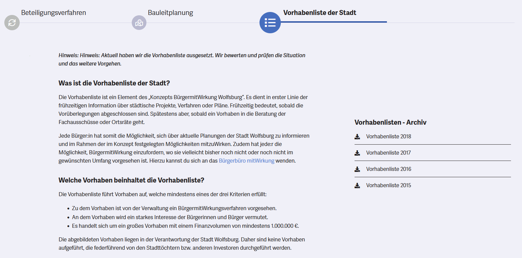Screen dimensions: 522x258
Task: Click the bullet about Finanzvolumen 1.000.000 €
Action: pos(185,226)
